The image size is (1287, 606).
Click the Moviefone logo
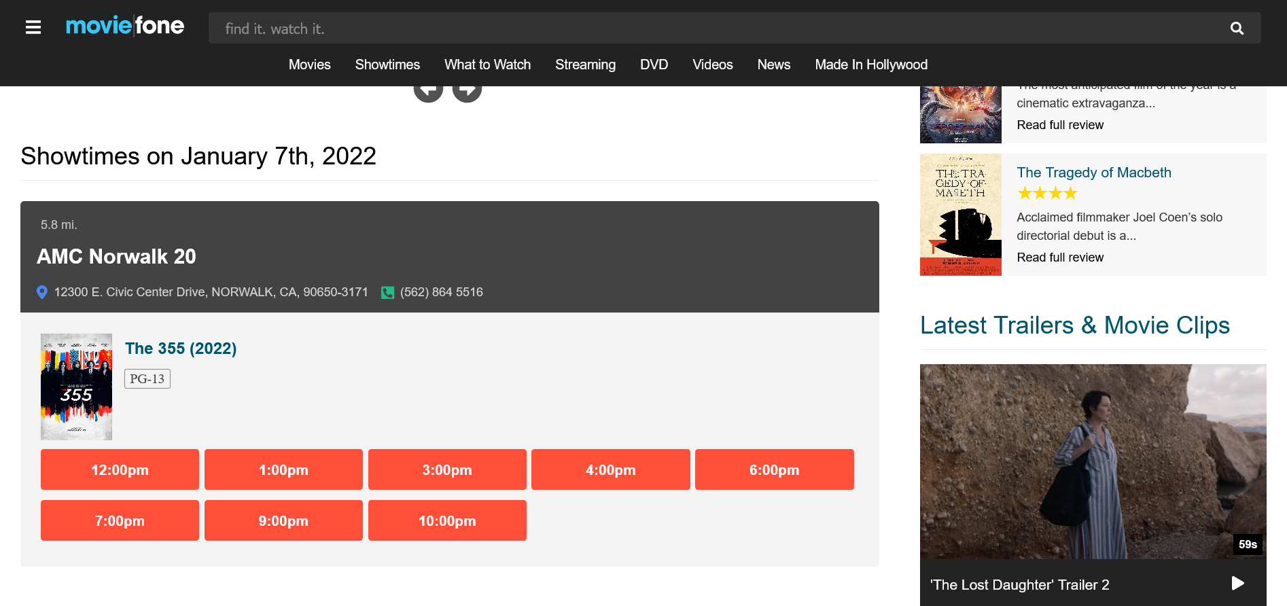pyautogui.click(x=125, y=26)
